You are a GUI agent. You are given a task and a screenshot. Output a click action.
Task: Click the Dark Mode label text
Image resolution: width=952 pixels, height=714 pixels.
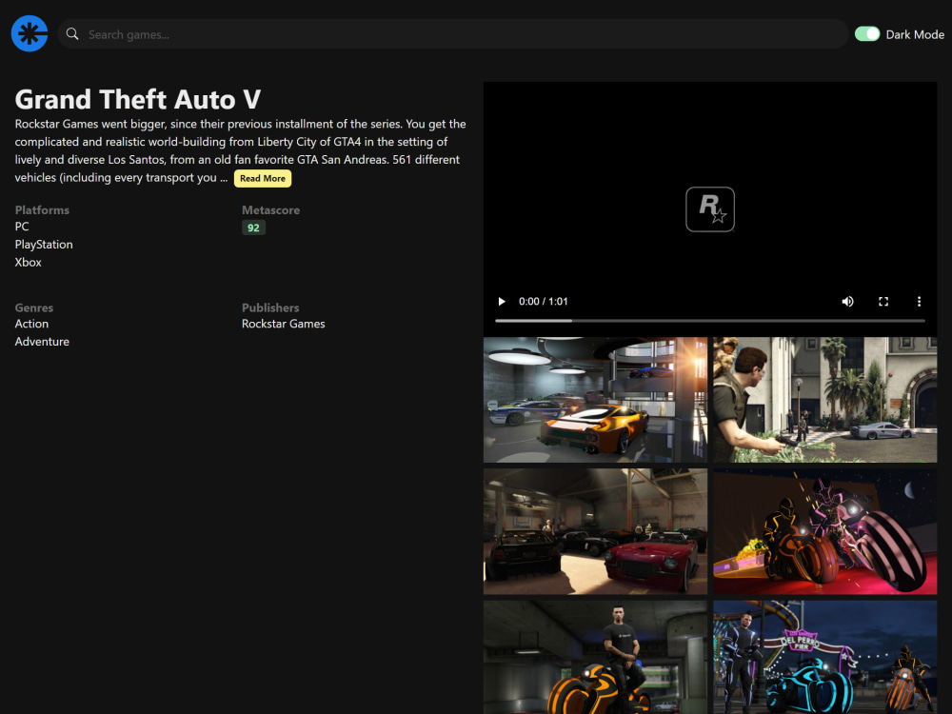click(x=914, y=34)
